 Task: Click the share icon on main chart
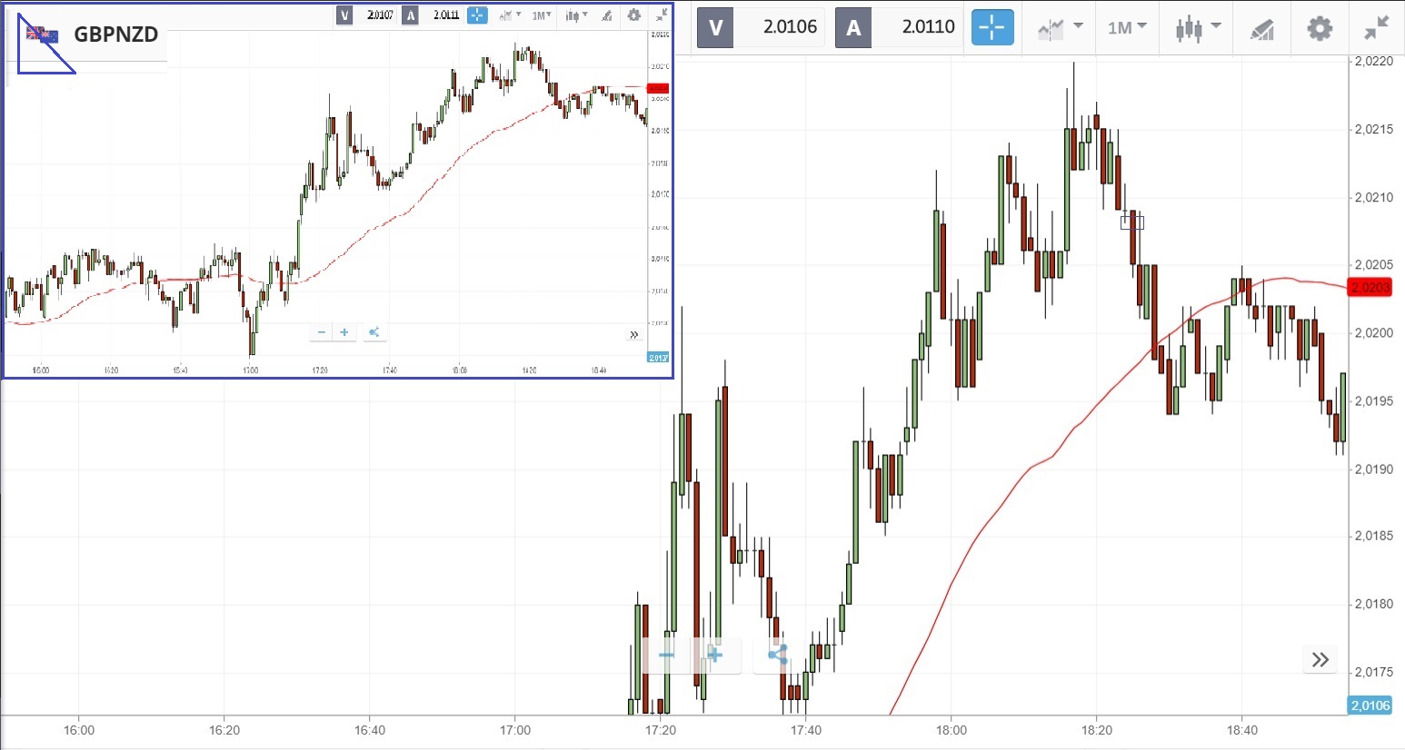[x=777, y=655]
